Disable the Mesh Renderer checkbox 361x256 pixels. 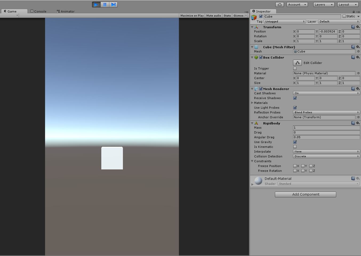(261, 89)
